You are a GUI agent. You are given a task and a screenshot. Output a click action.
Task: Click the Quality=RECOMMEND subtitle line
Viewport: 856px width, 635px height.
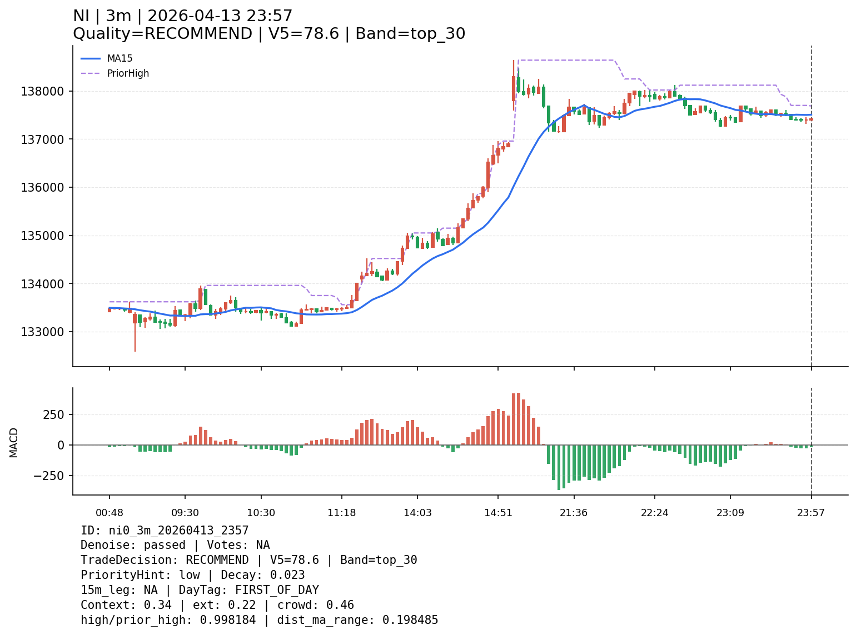[269, 34]
